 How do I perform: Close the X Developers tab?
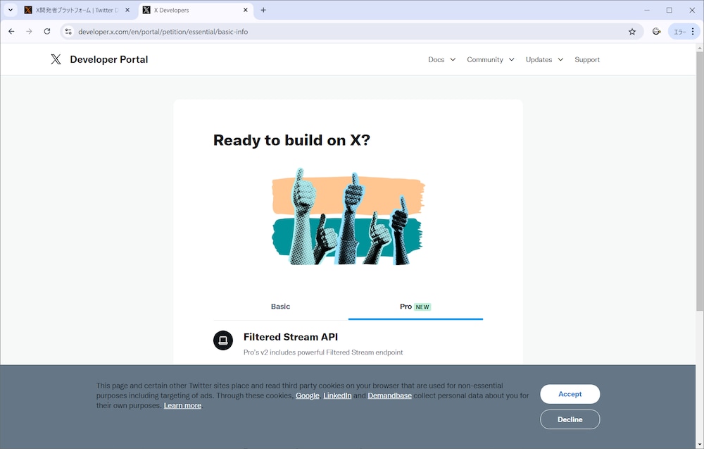tap(246, 10)
